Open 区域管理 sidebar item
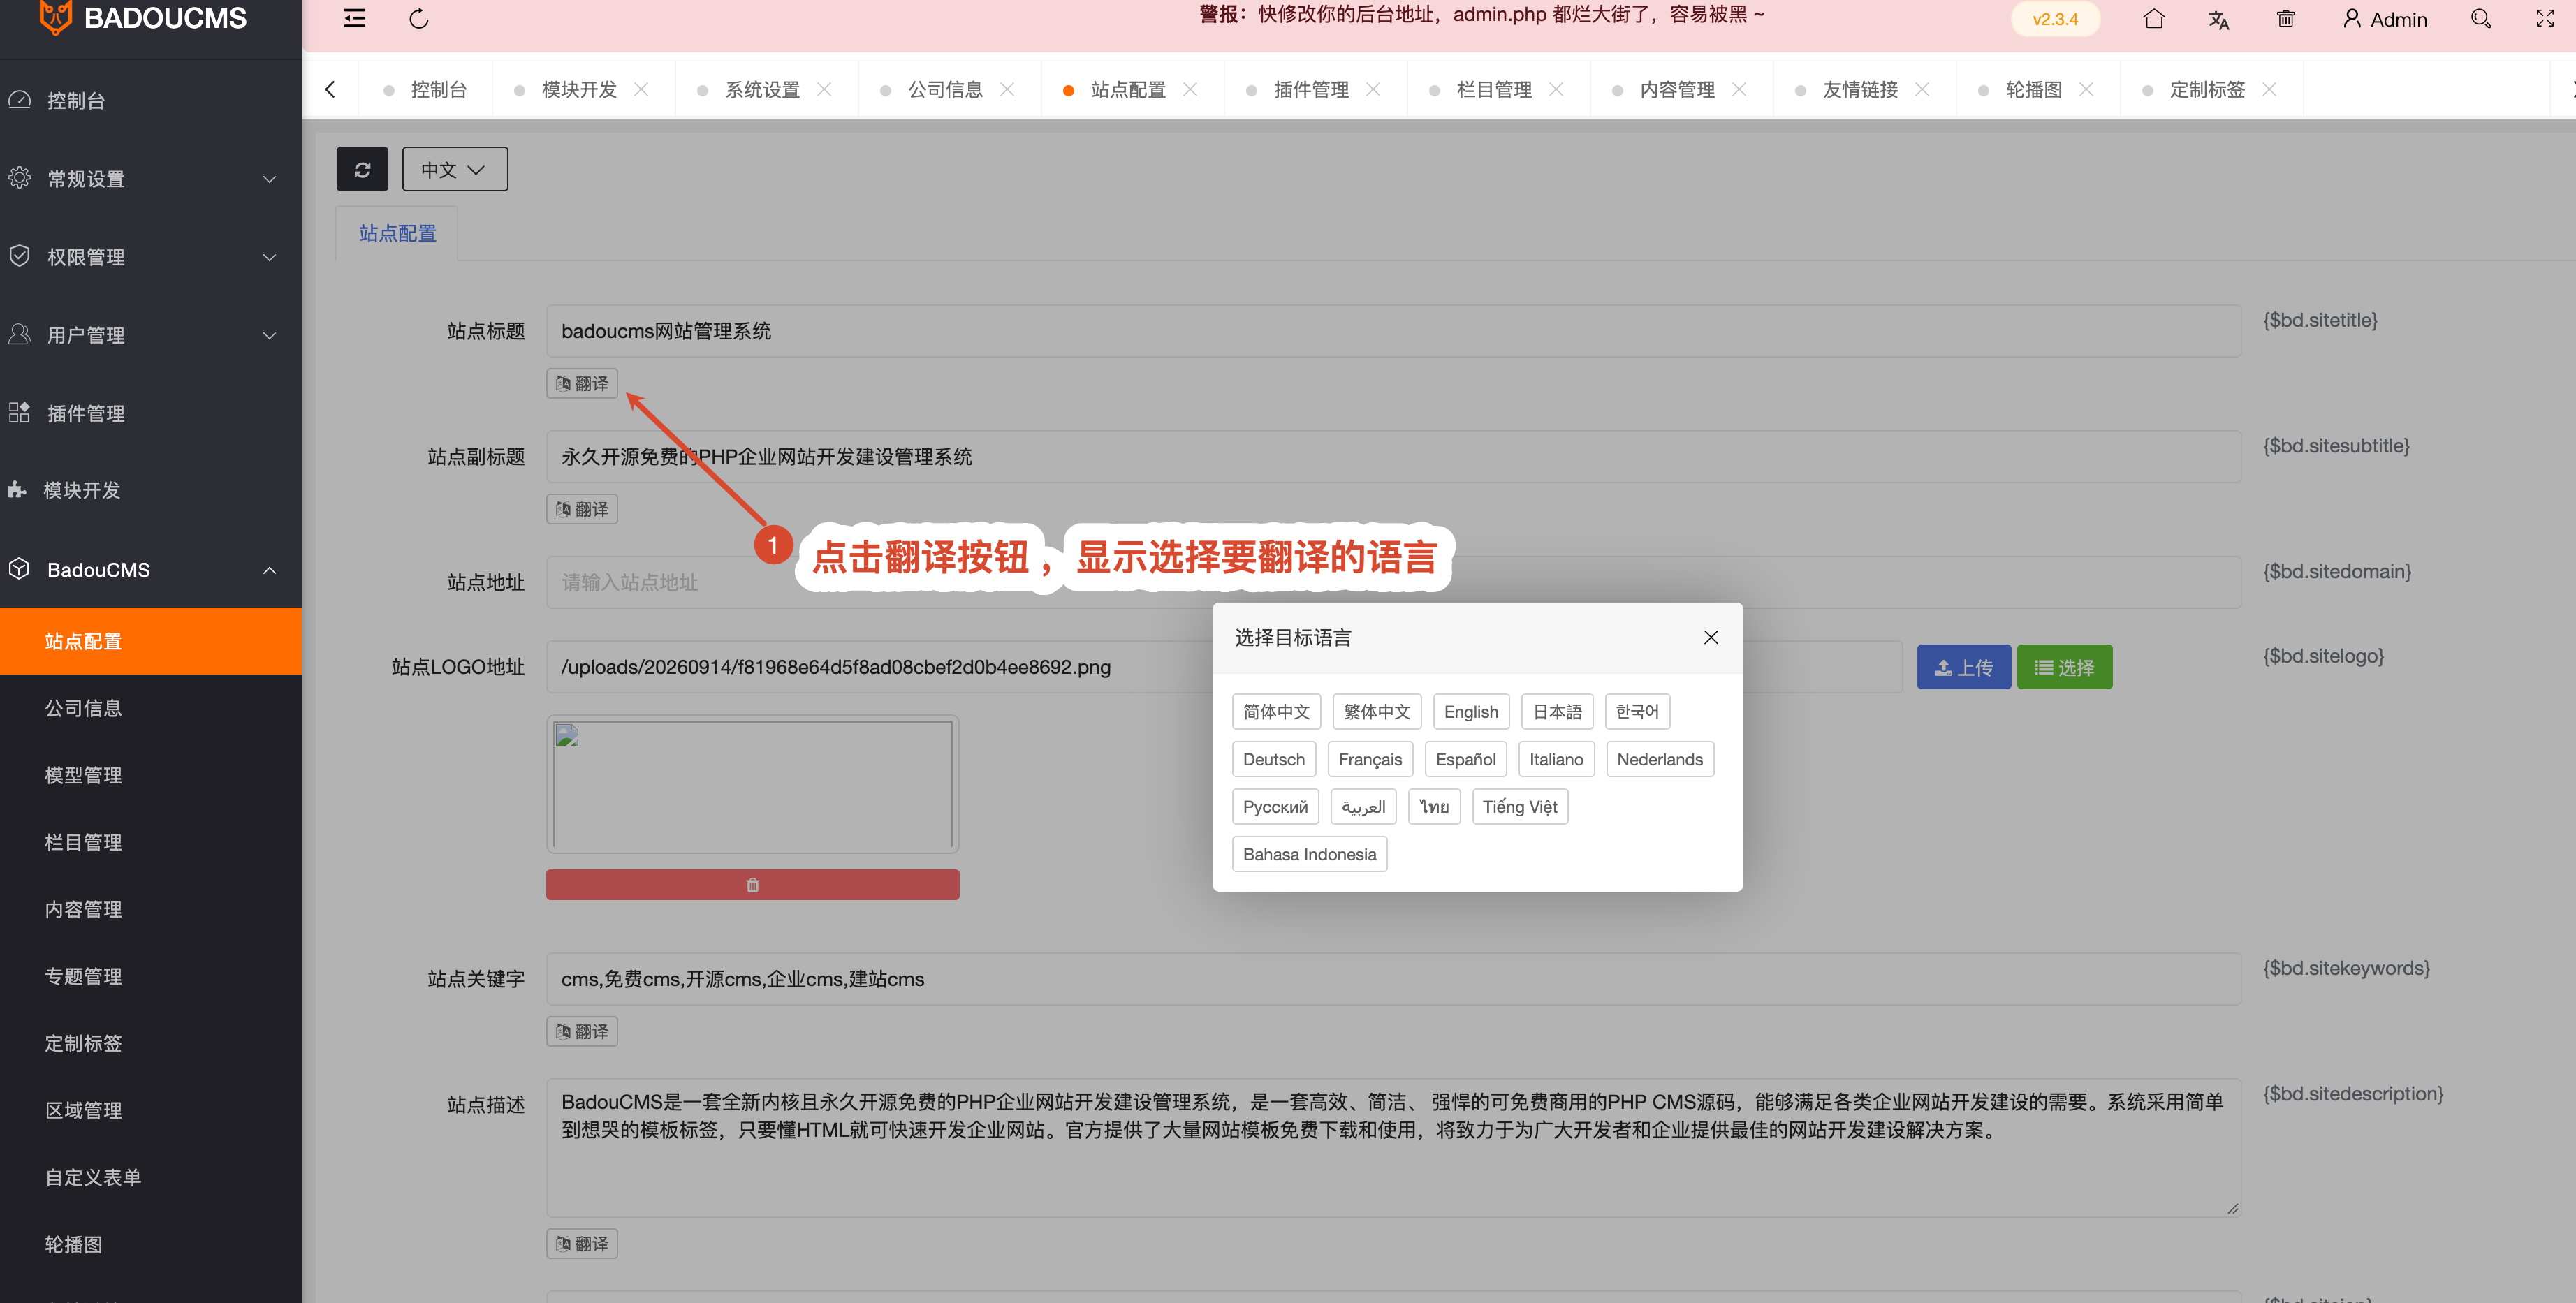 [150, 1110]
